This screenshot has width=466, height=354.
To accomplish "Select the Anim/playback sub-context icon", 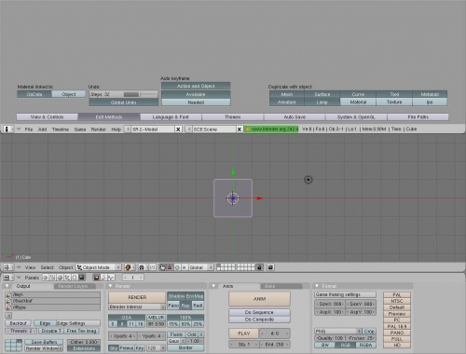I will pyautogui.click(x=103, y=278).
